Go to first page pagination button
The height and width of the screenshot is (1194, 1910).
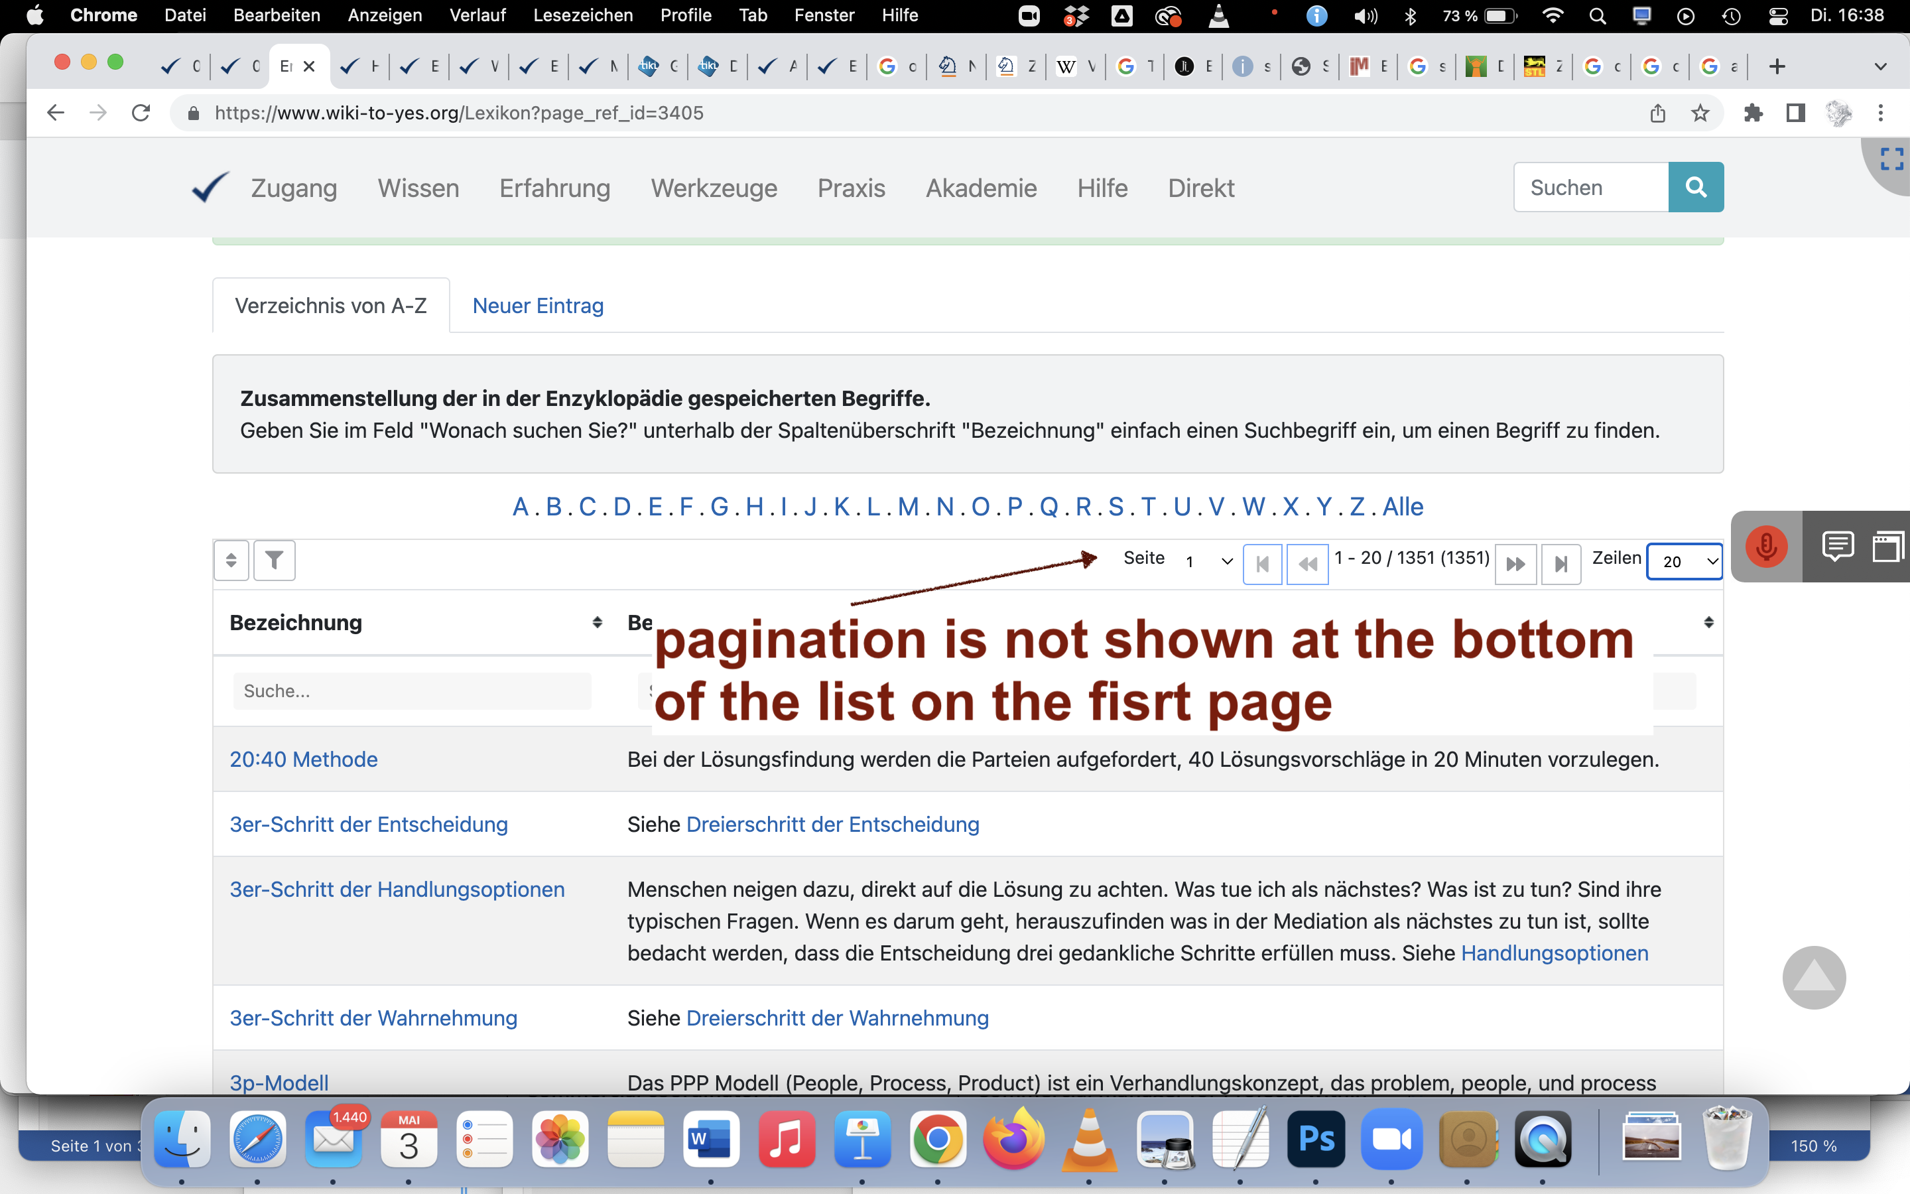pos(1262,564)
